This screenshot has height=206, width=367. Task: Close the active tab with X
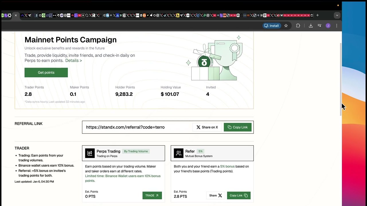pyautogui.click(x=16, y=15)
